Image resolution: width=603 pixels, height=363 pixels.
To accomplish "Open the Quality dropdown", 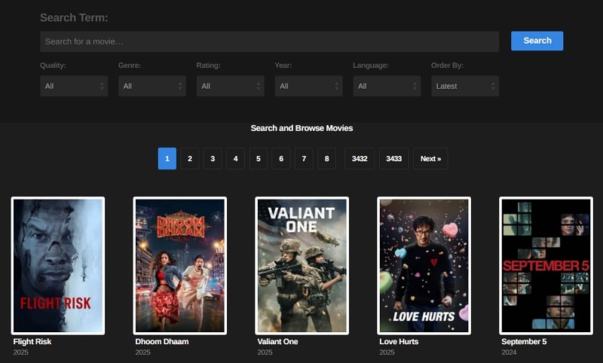I will [74, 86].
